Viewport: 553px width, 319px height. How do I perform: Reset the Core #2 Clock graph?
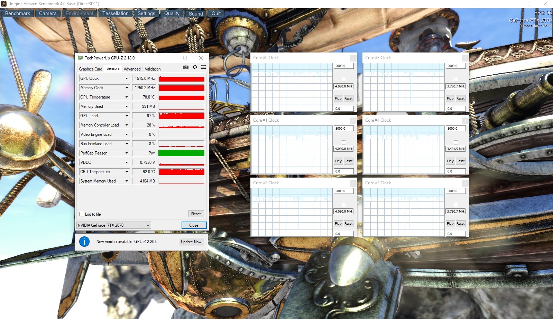click(x=349, y=224)
